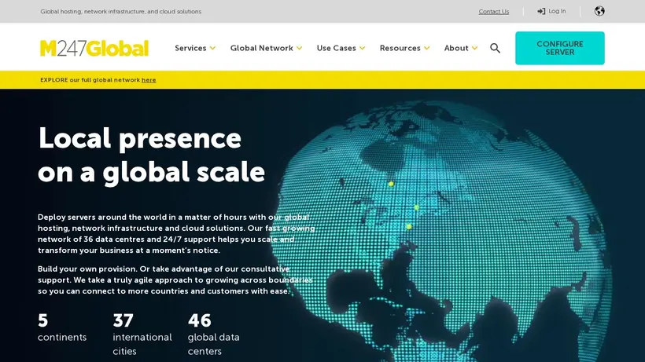Click the "46 global data centers" statistic
The width and height of the screenshot is (645, 362).
point(213,335)
